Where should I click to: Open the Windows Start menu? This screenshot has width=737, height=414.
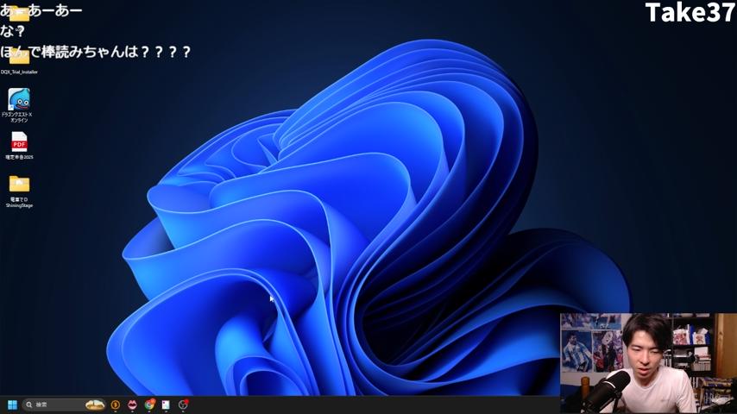point(12,405)
